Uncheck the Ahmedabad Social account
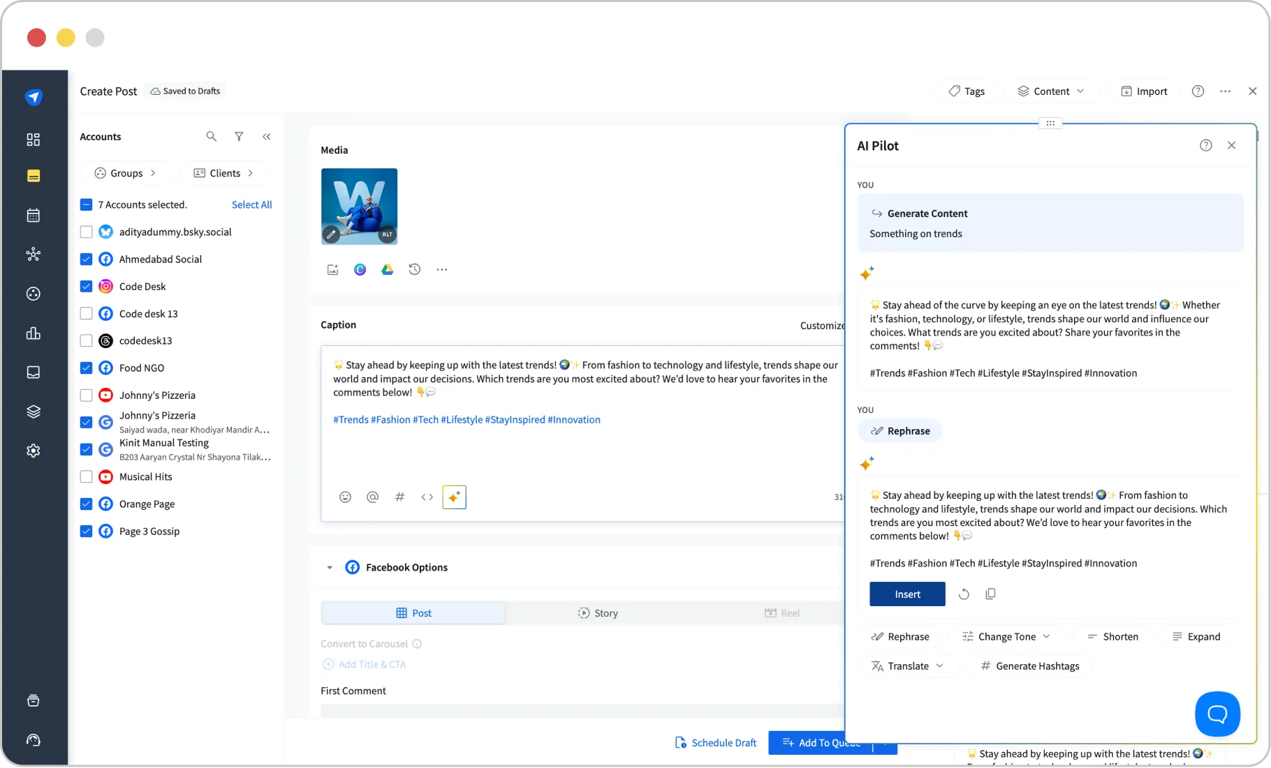Image resolution: width=1271 pixels, height=768 pixels. [x=86, y=259]
